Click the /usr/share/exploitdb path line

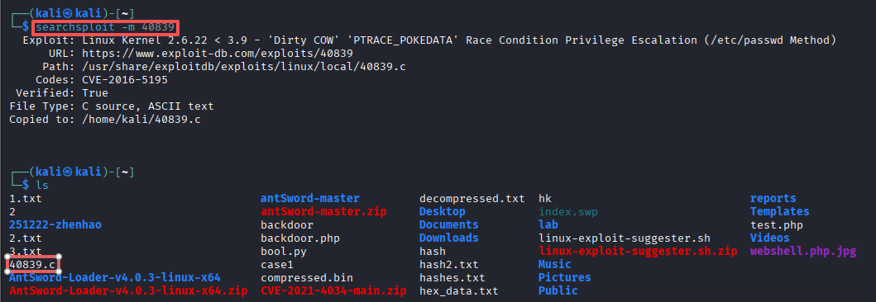tap(243, 66)
